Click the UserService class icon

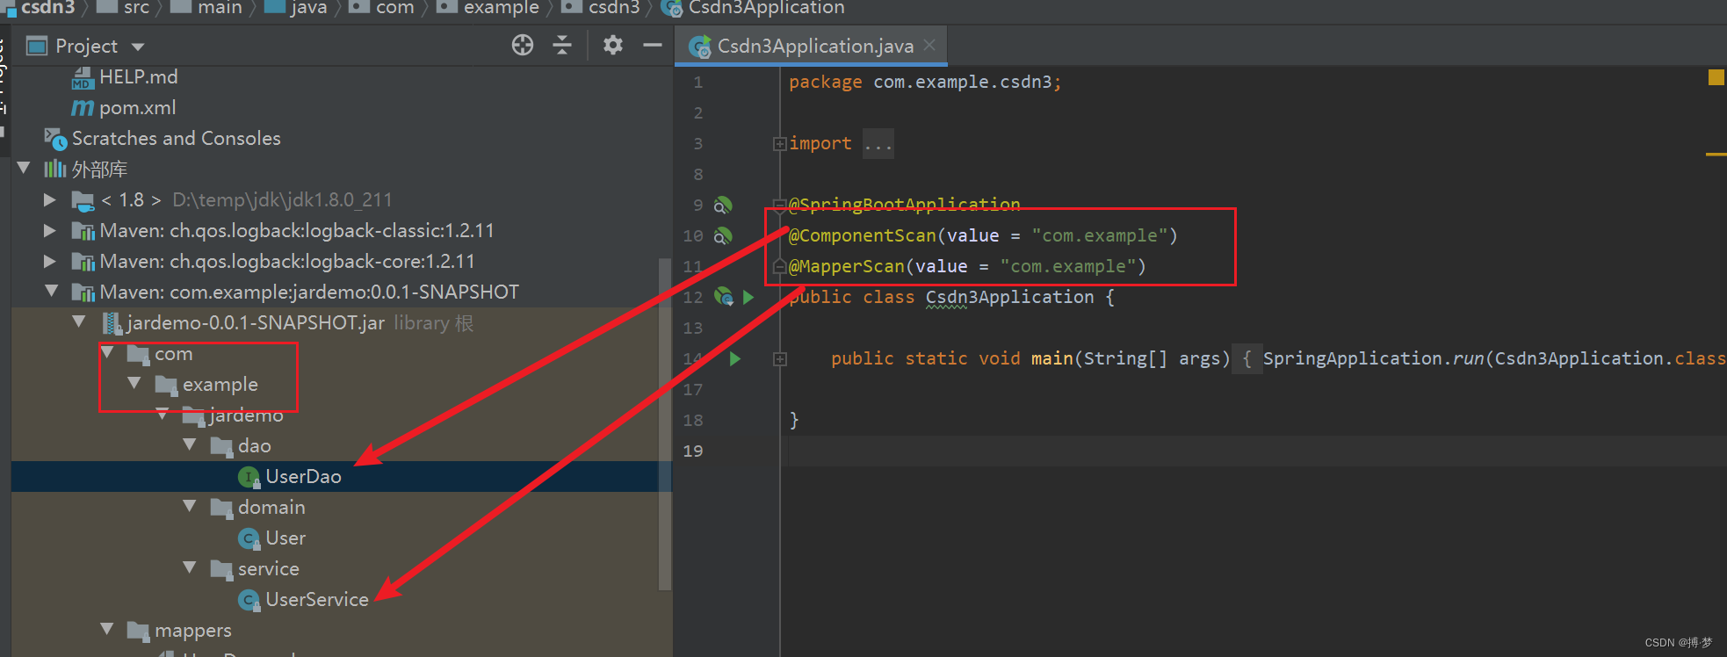point(249,600)
